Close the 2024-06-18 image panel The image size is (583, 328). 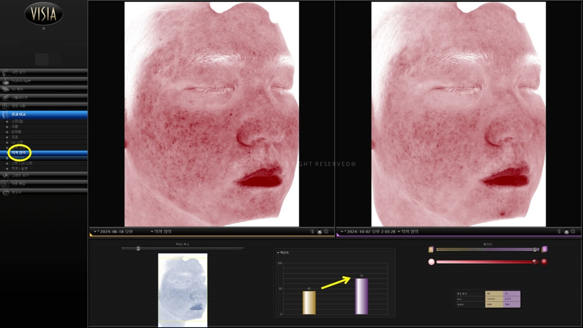(319, 232)
